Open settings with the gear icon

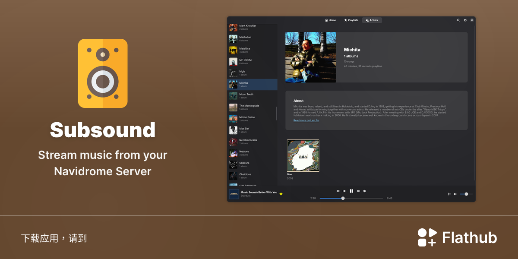[x=465, y=20]
